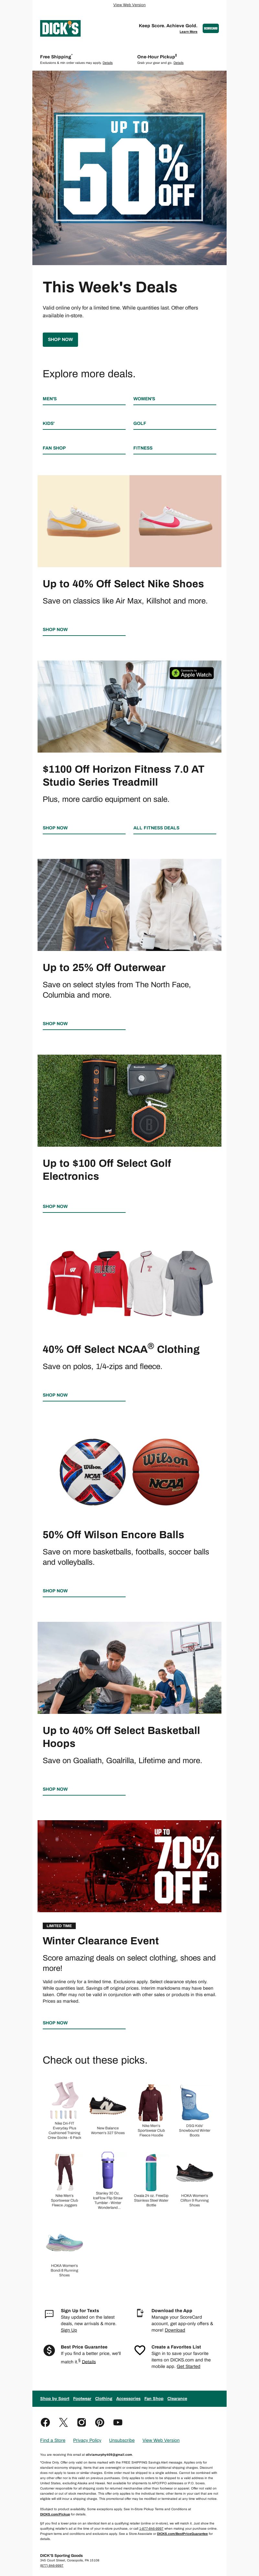259x2576 pixels.
Task: Open the X (Twitter) social icon
Action: (63, 2422)
